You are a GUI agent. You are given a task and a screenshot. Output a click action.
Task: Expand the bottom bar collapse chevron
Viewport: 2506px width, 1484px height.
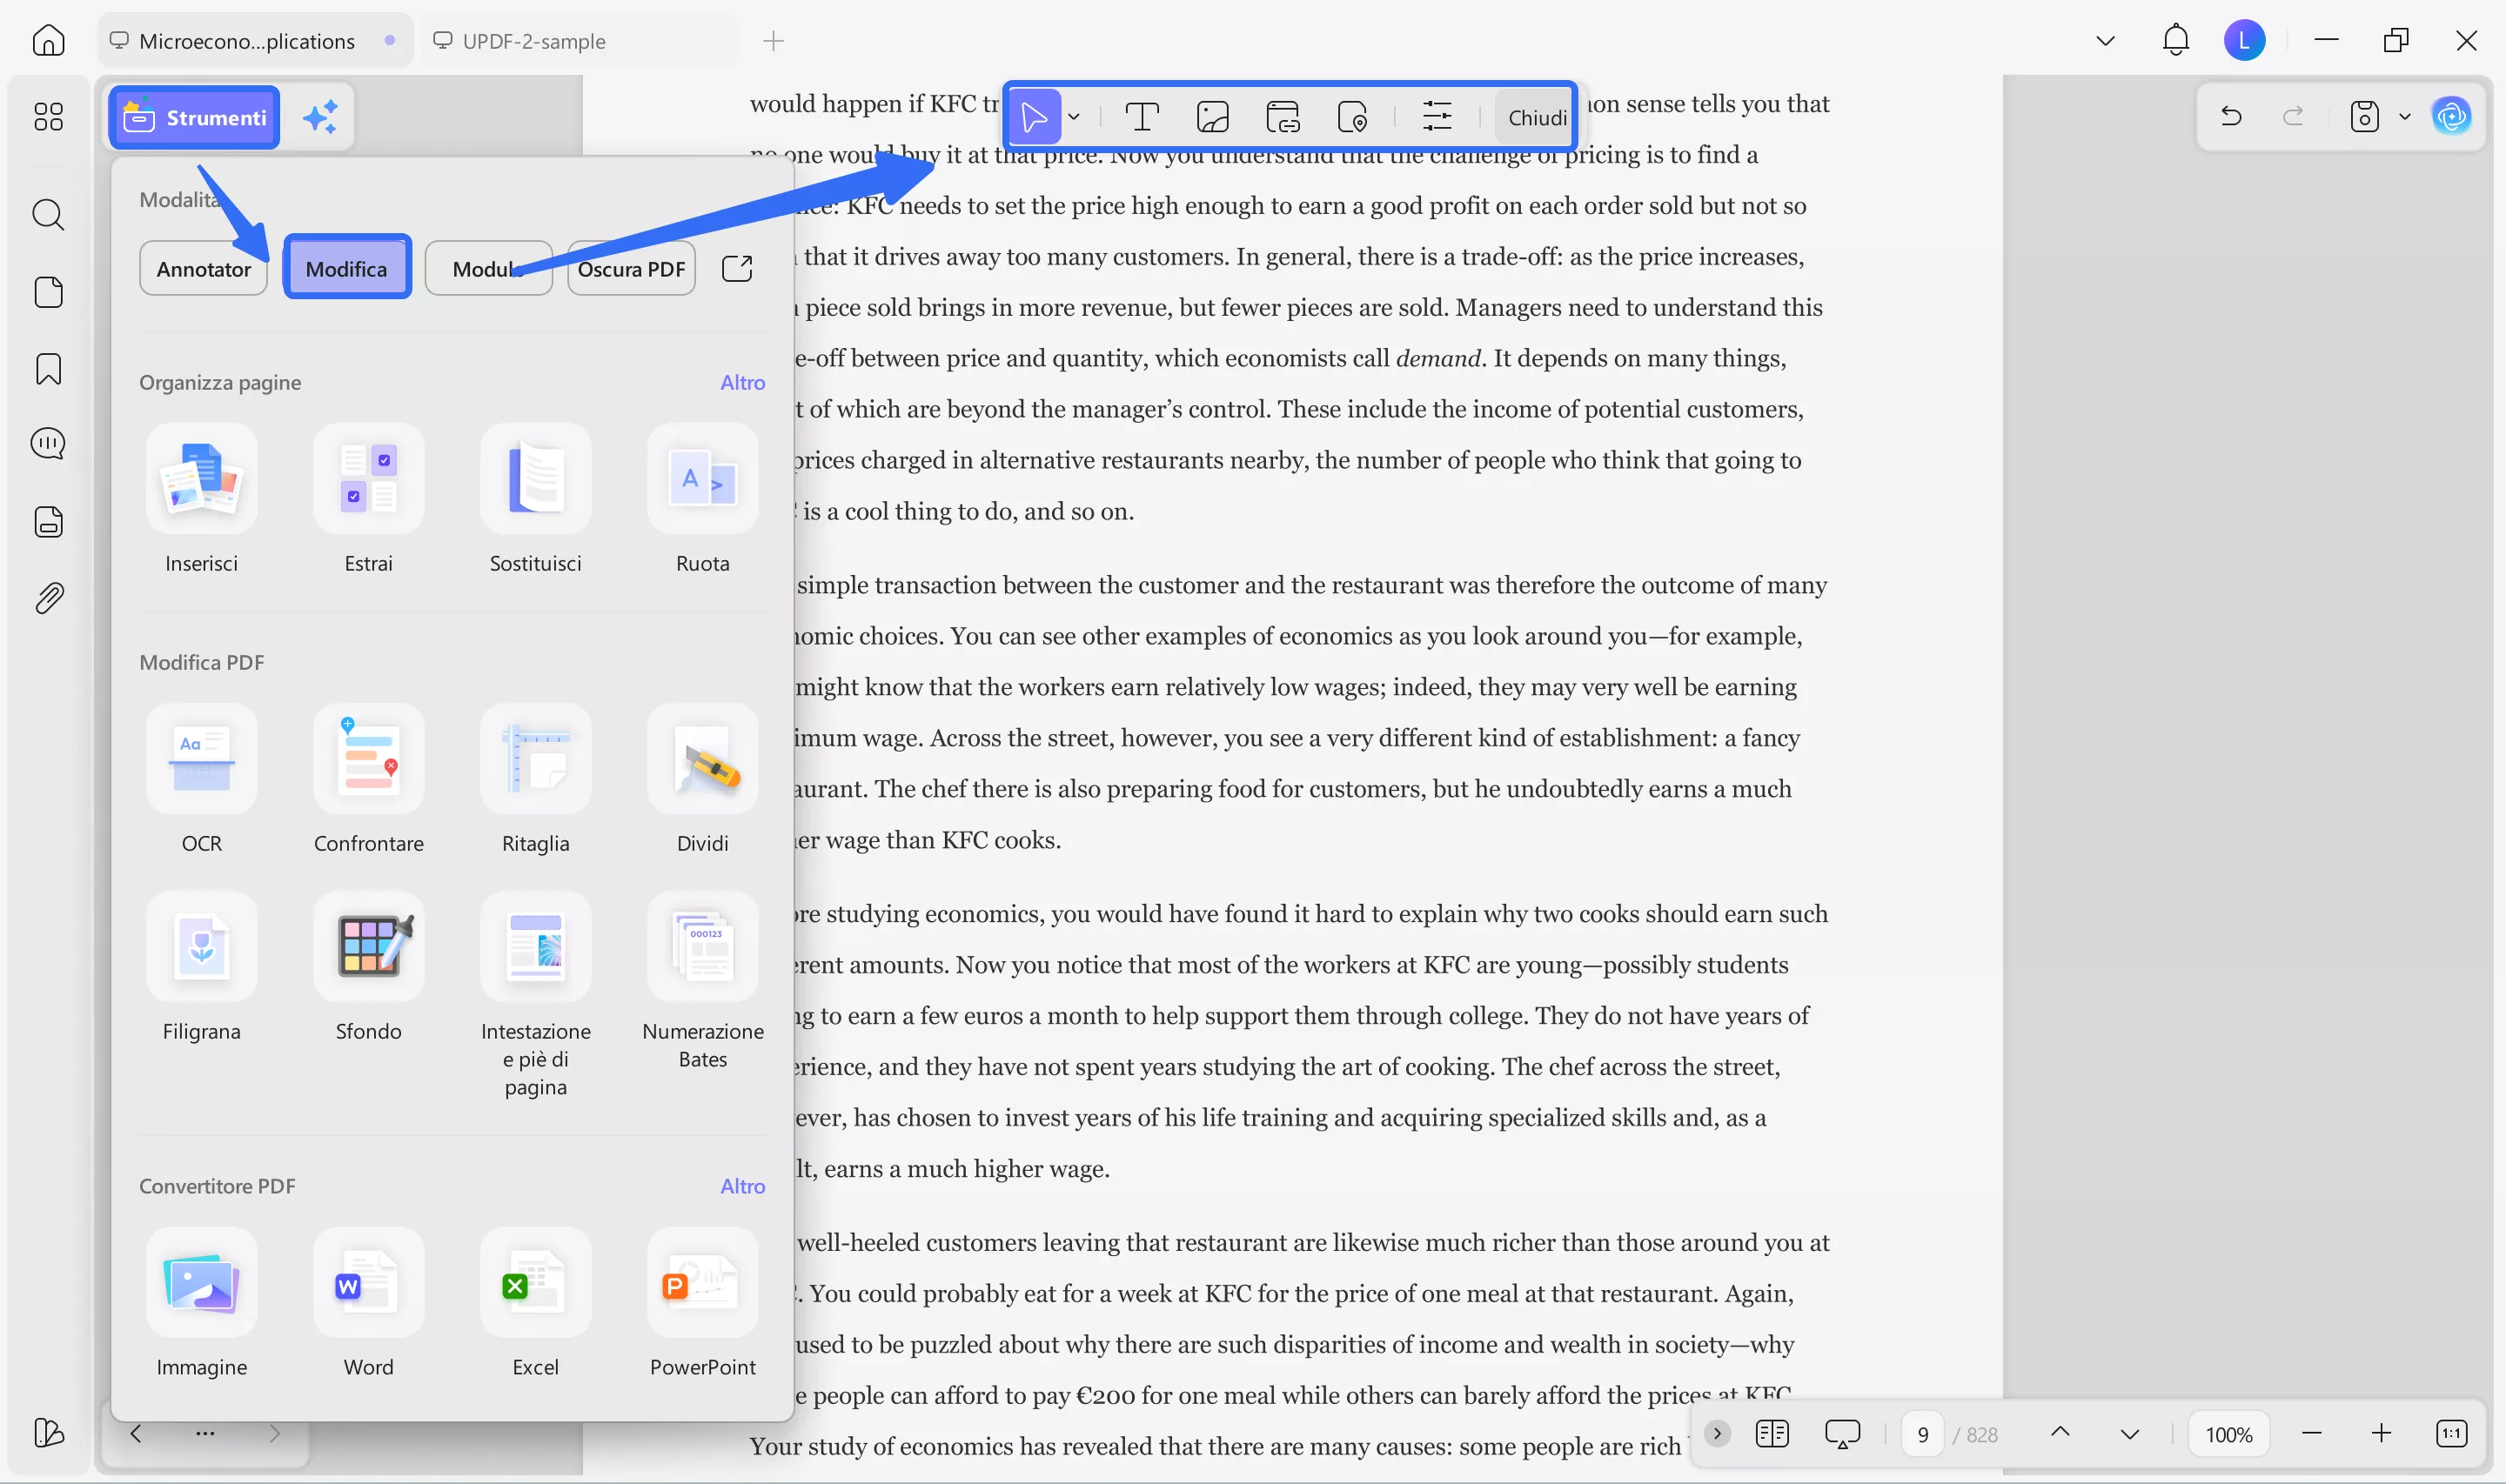click(1716, 1433)
